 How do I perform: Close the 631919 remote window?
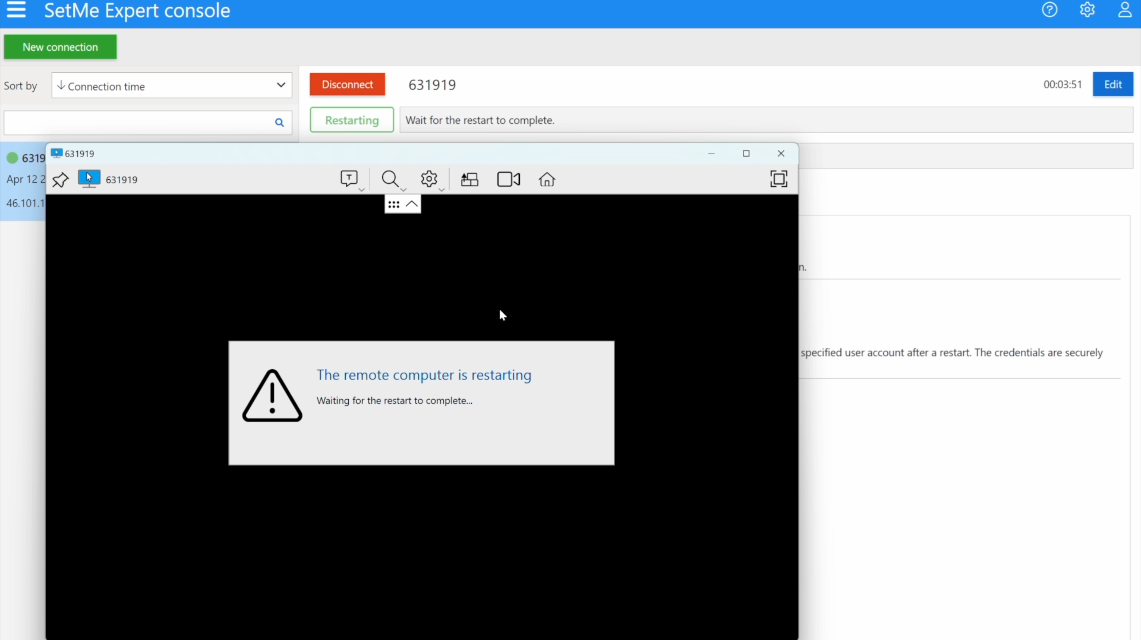[781, 153]
